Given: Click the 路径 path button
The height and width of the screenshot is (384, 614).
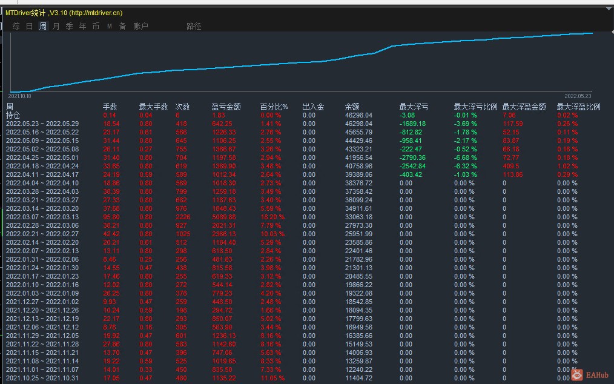Looking at the screenshot, I should point(194,26).
